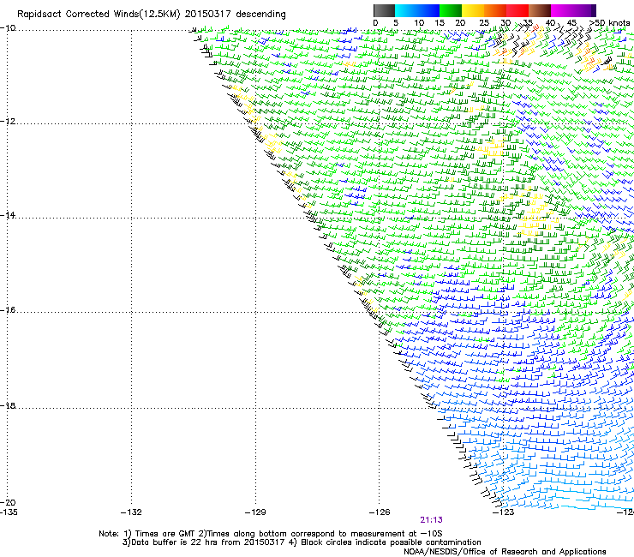
Task: Click the green 15-20 knots legend swatch
Action: (x=451, y=10)
